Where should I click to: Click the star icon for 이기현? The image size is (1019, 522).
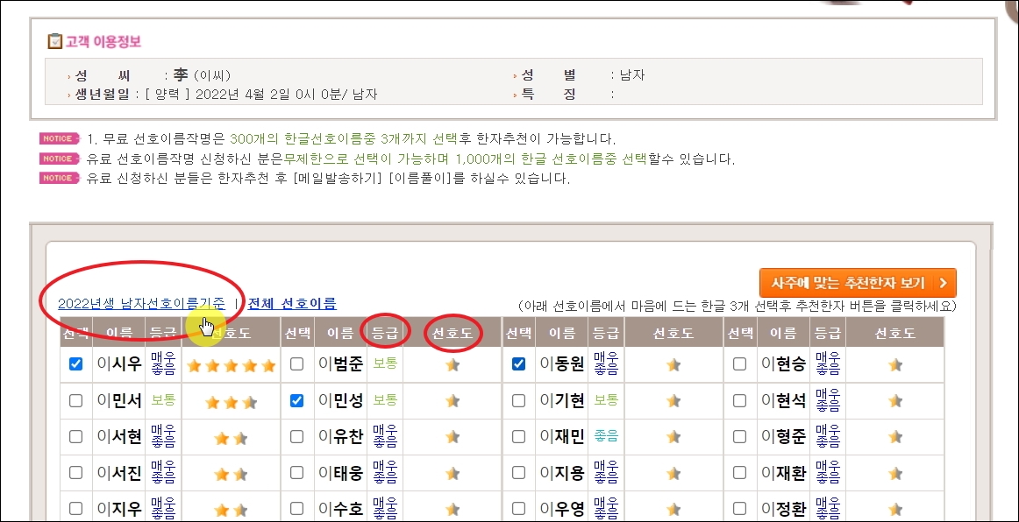click(x=673, y=401)
